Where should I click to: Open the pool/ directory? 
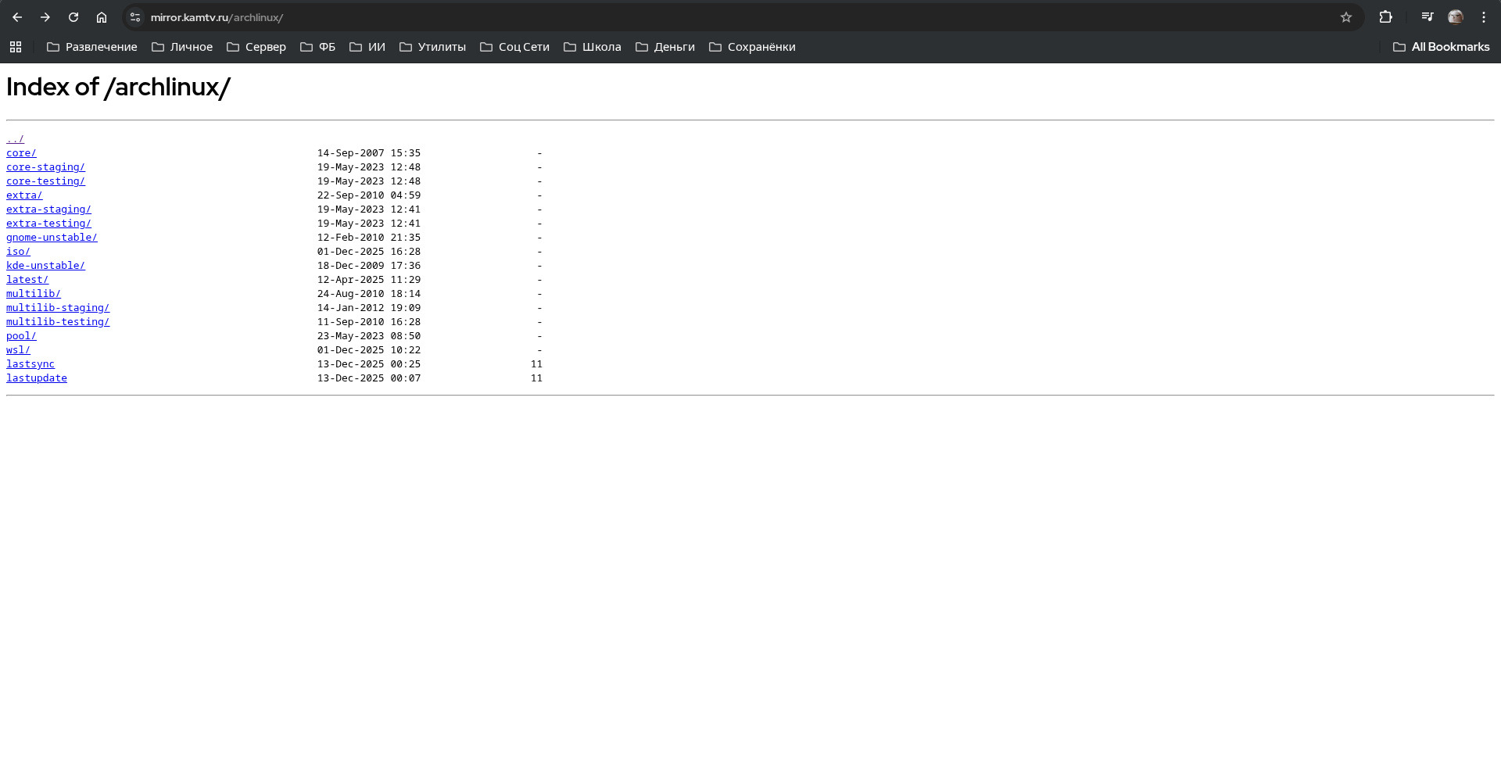pos(21,336)
